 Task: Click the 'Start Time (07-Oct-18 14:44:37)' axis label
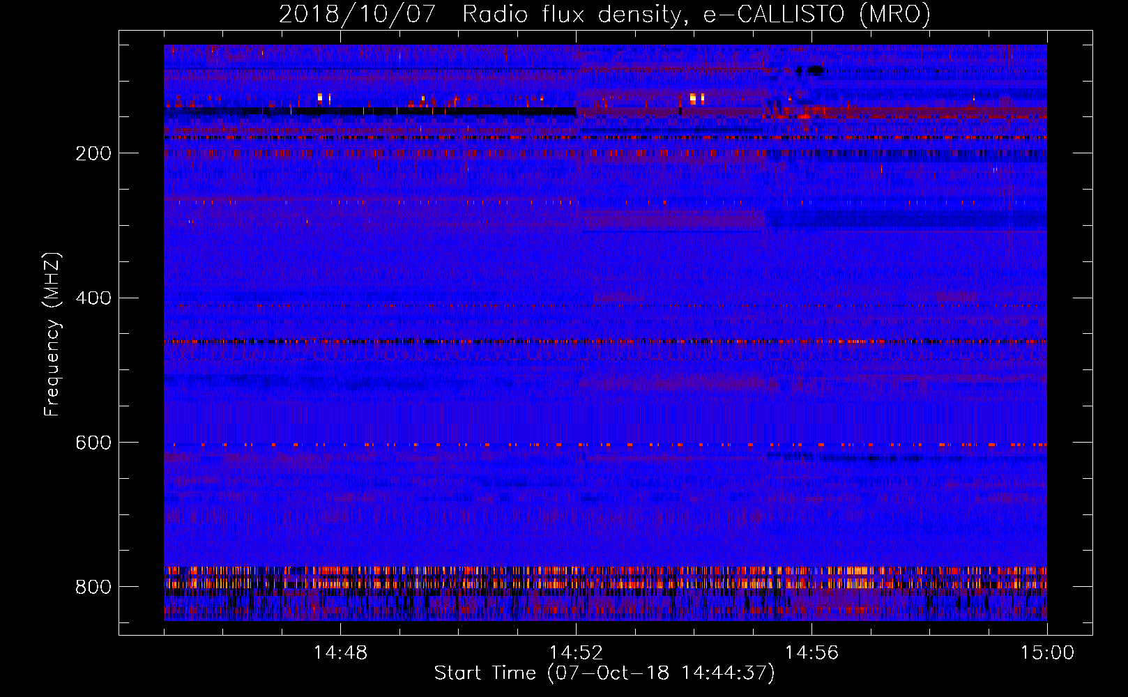tap(604, 673)
